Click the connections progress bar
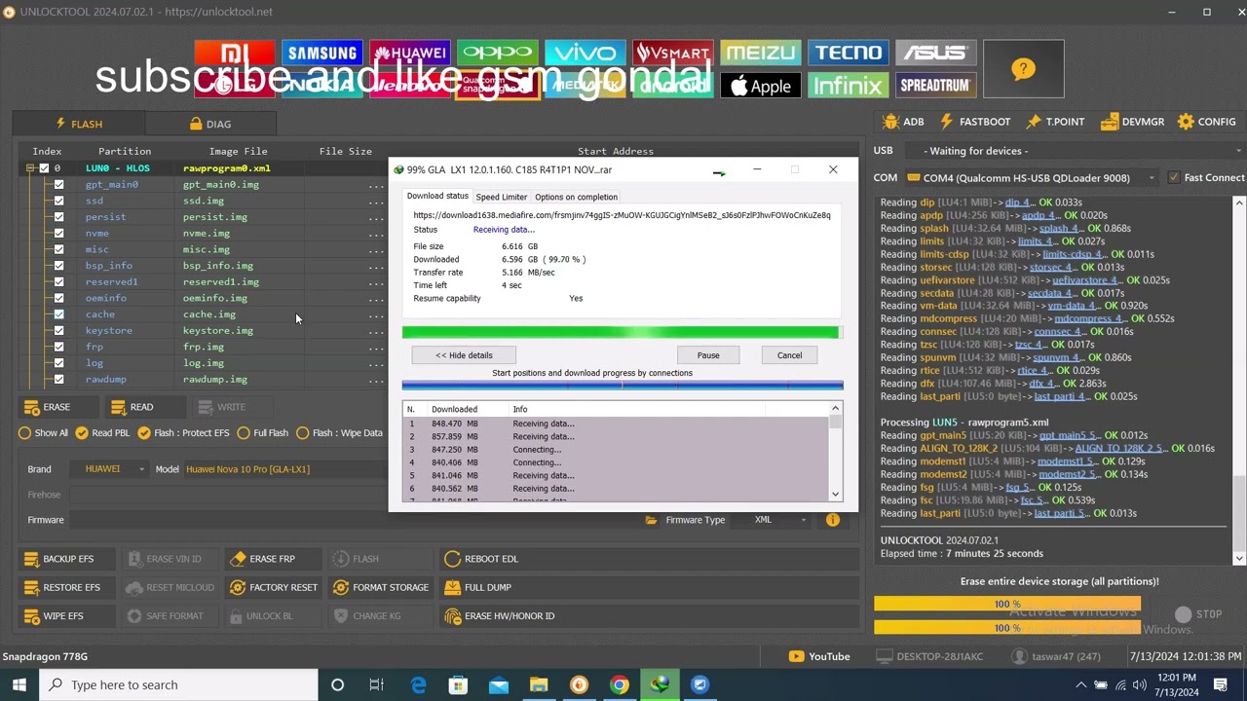The image size is (1247, 701). [x=623, y=386]
